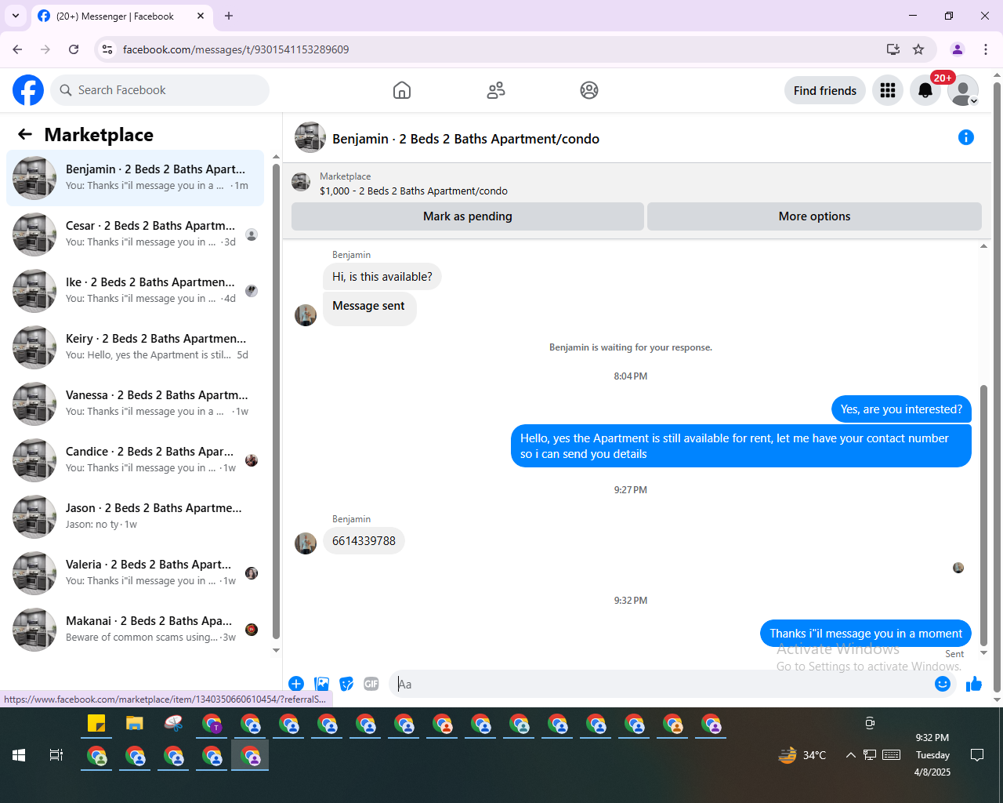Bookmark this tab with star icon

click(x=918, y=49)
